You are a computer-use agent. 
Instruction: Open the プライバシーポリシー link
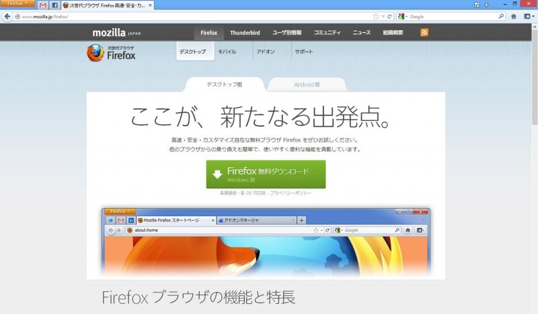(291, 193)
